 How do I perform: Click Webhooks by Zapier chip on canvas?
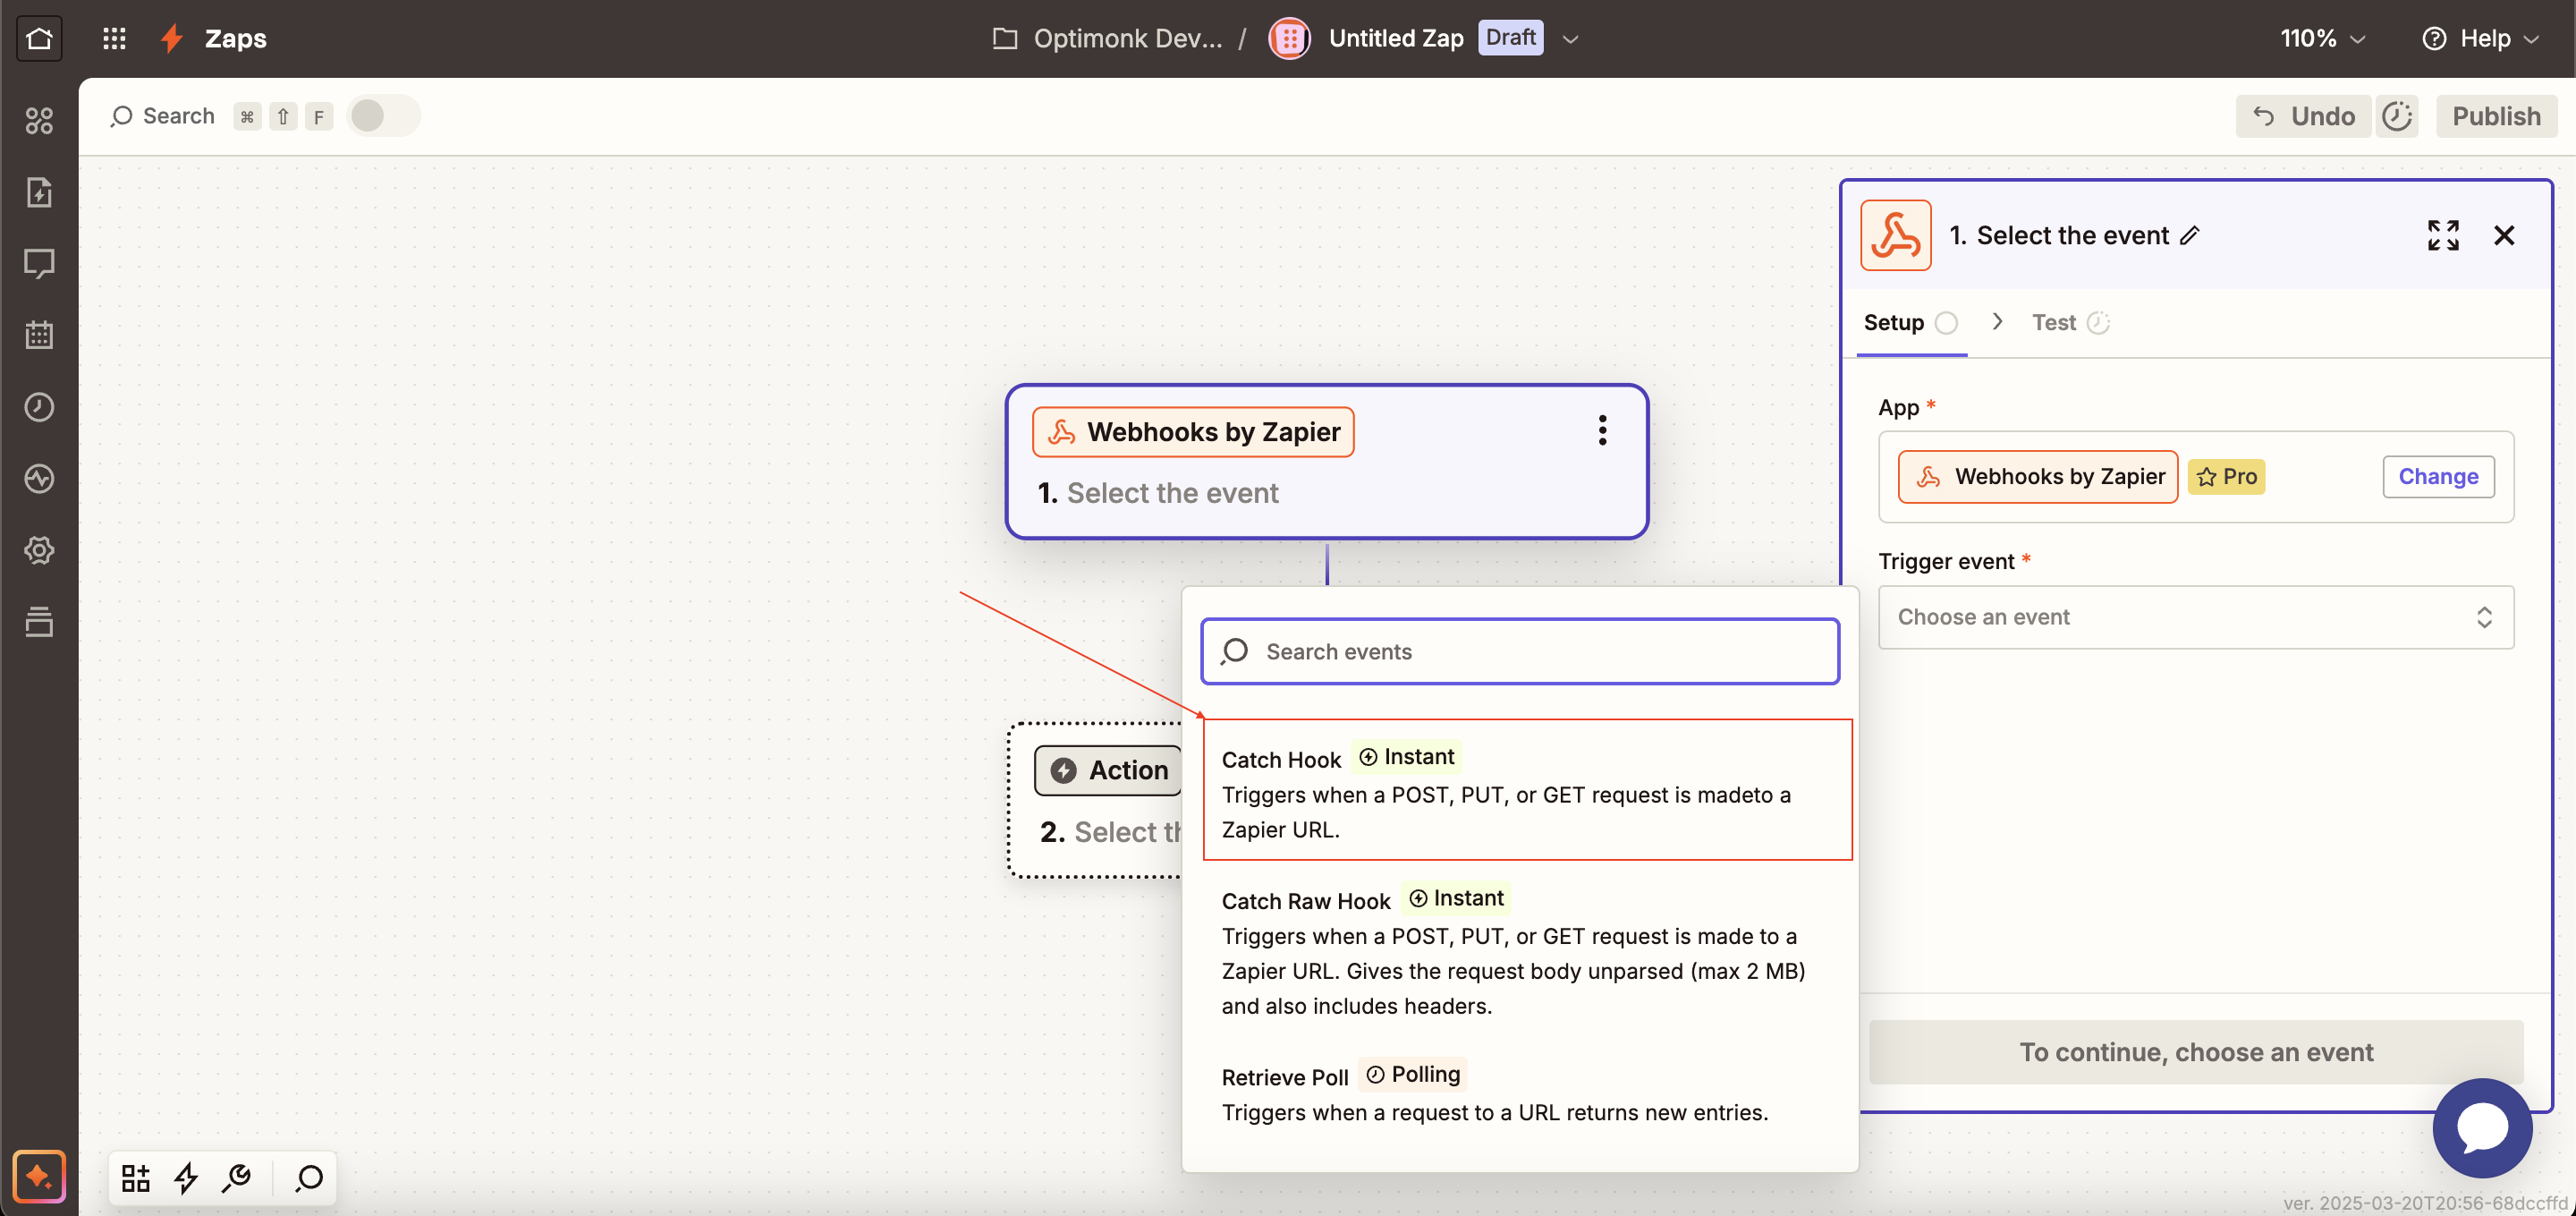[x=1193, y=432]
